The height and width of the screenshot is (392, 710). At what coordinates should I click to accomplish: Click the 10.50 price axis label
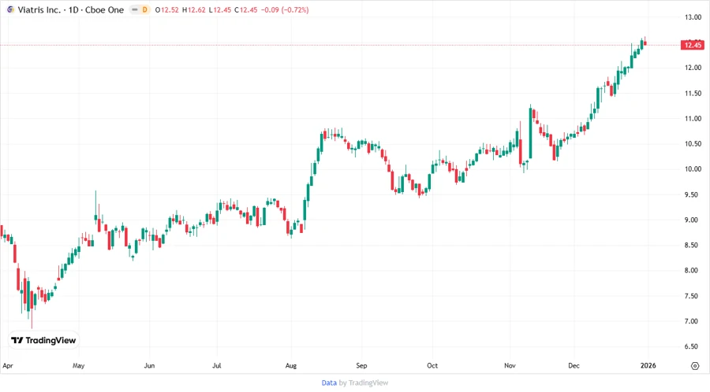(693, 143)
